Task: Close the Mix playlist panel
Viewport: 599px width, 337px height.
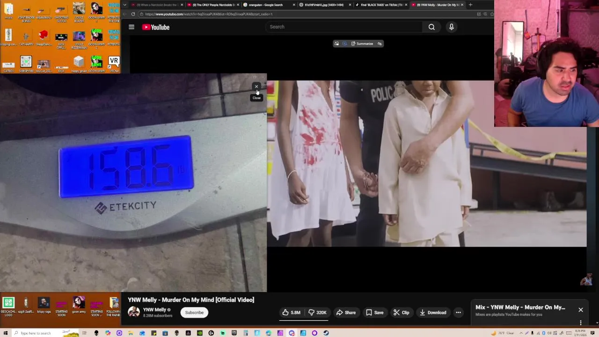Action: [x=581, y=310]
